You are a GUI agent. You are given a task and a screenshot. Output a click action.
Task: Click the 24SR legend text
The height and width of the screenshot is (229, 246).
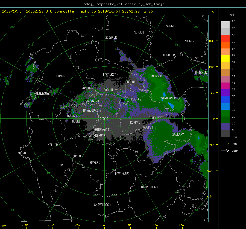click(x=235, y=144)
